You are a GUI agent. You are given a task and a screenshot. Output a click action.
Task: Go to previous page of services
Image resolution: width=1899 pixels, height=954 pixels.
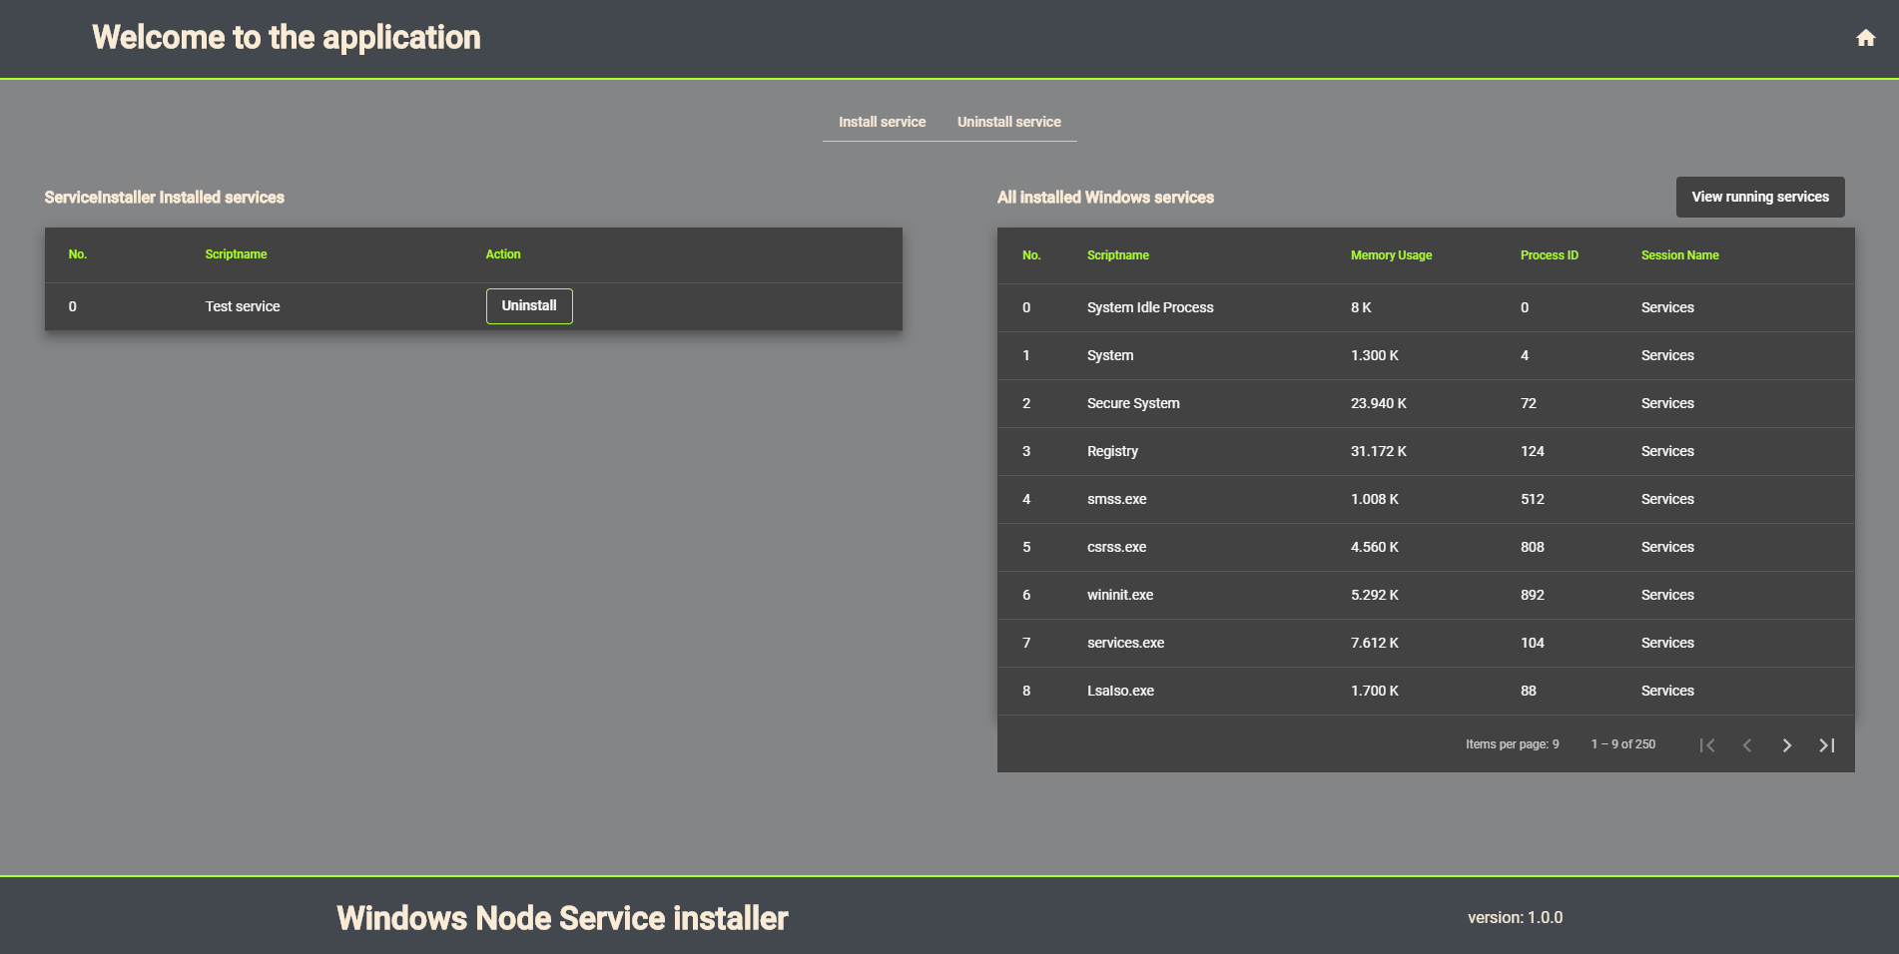pyautogui.click(x=1747, y=745)
